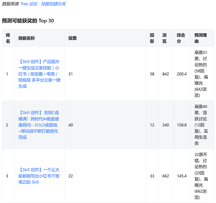
Task: Click the reason text starting 高票40票
Action: click(201, 125)
